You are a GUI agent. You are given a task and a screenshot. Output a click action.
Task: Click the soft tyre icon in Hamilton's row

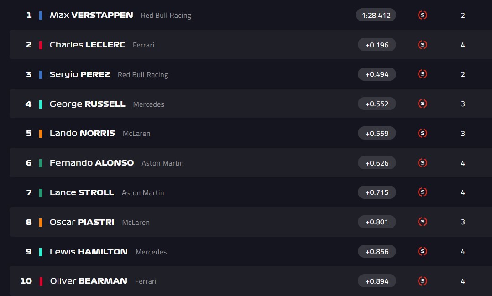pyautogui.click(x=423, y=251)
